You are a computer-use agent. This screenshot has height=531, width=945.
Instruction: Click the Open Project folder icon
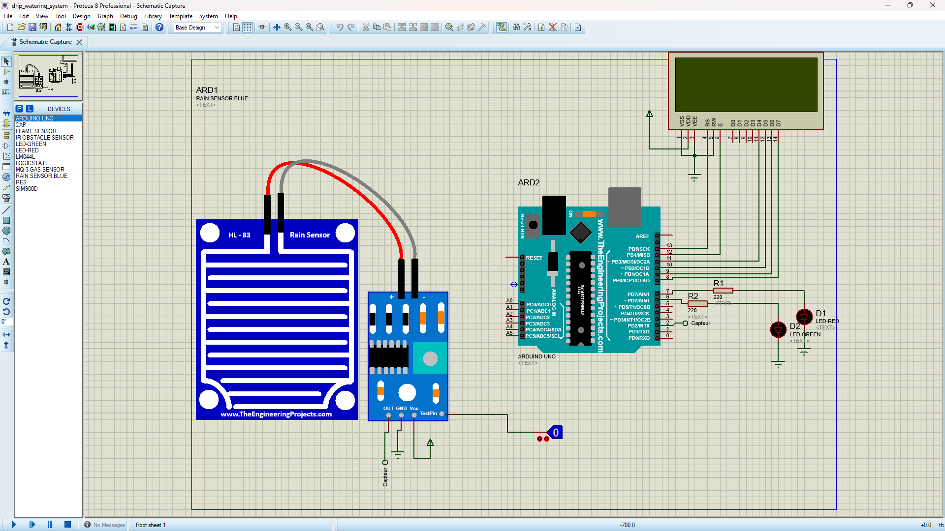pyautogui.click(x=21, y=28)
